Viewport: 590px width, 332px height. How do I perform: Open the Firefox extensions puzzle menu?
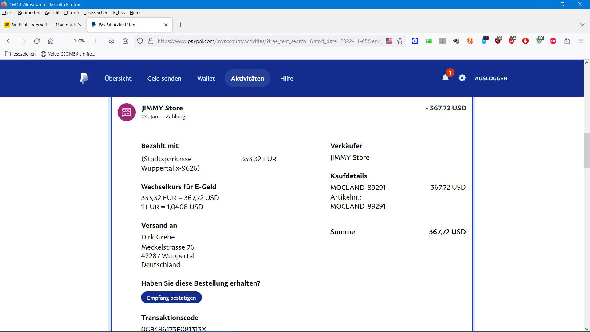567,41
